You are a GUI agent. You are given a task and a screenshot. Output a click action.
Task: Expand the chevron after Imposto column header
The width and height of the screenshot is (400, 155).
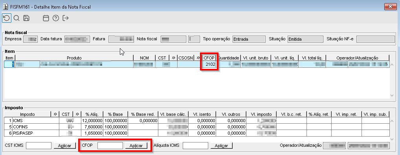point(55,114)
